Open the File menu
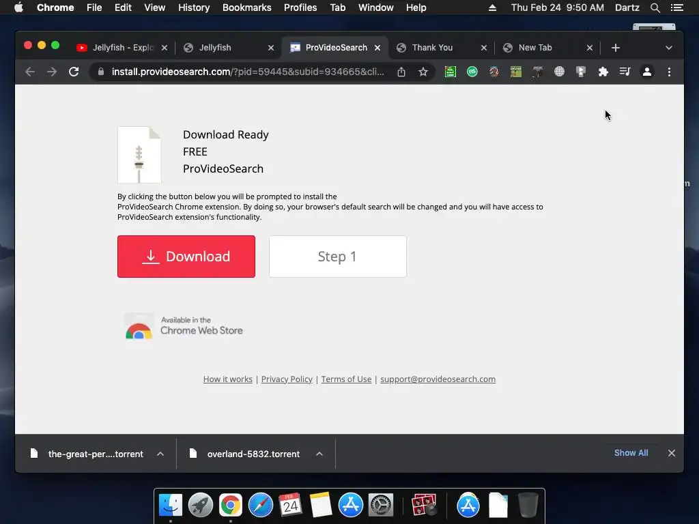Image resolution: width=699 pixels, height=524 pixels. (x=94, y=8)
